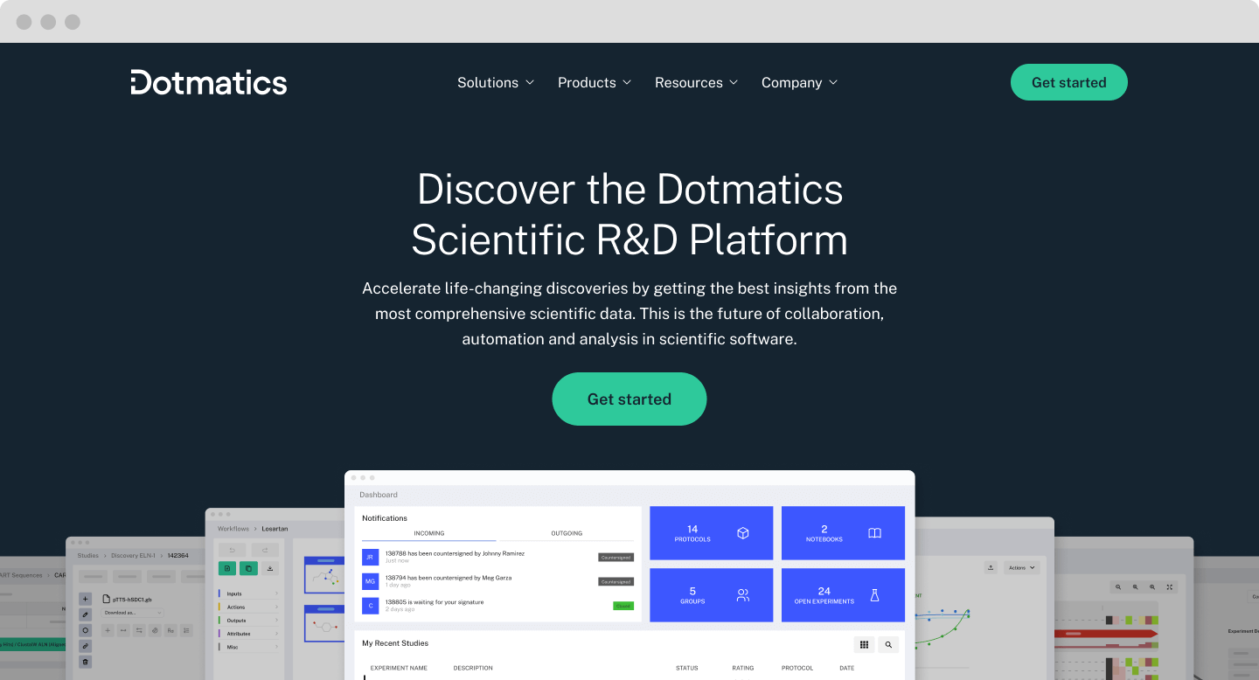
Task: Click the plus button above the pencil tool
Action: point(85,599)
